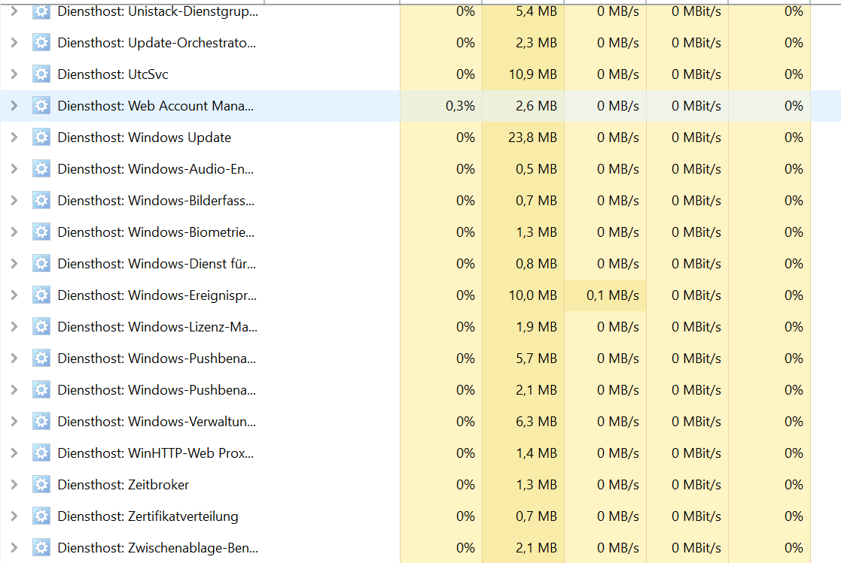Screen dimensions: 841x563
Task: Click the gear icon of Diensthost: Zeitbroker
Action: 41,485
